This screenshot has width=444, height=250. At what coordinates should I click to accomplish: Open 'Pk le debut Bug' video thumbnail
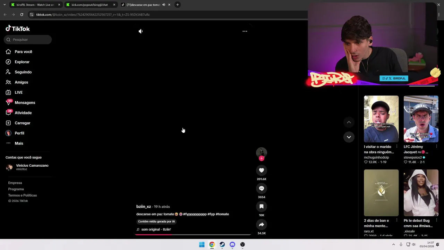click(421, 193)
